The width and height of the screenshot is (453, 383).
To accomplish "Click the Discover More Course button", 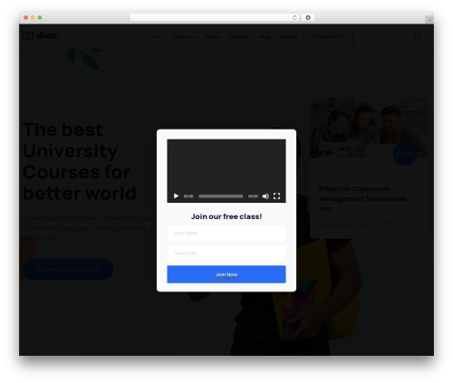I will pos(68,269).
